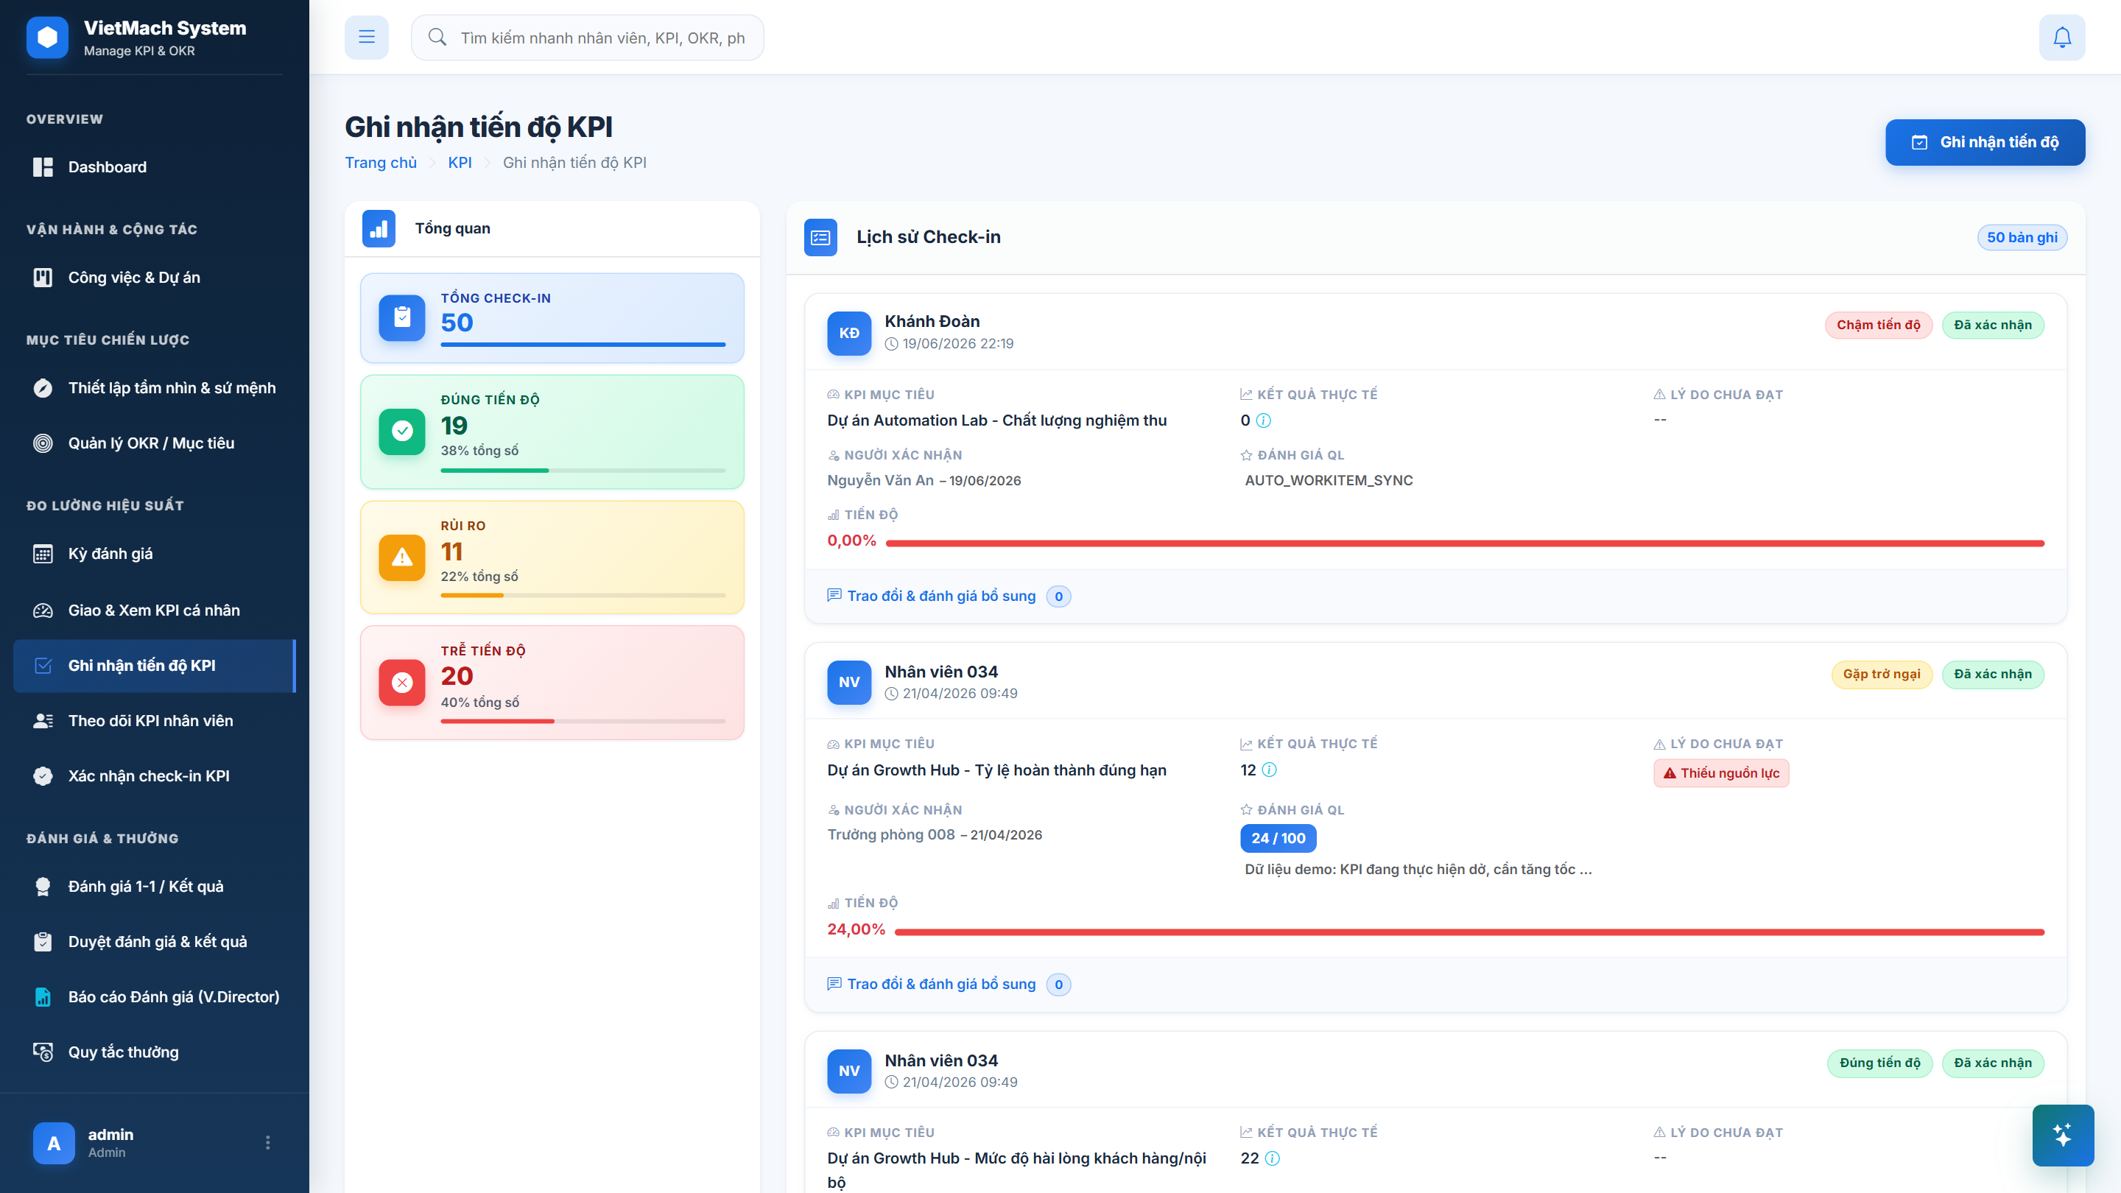Open the admin three-dot options menu
The height and width of the screenshot is (1193, 2121).
[267, 1142]
